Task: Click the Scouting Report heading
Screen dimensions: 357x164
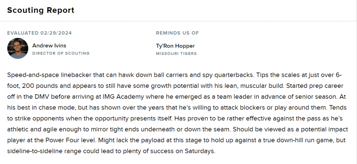Action: click(x=41, y=10)
